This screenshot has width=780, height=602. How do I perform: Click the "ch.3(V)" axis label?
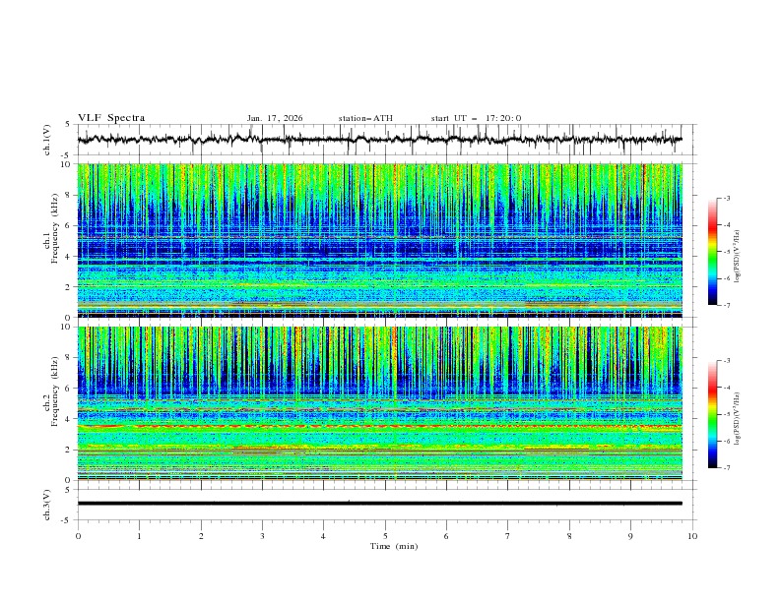coord(47,505)
